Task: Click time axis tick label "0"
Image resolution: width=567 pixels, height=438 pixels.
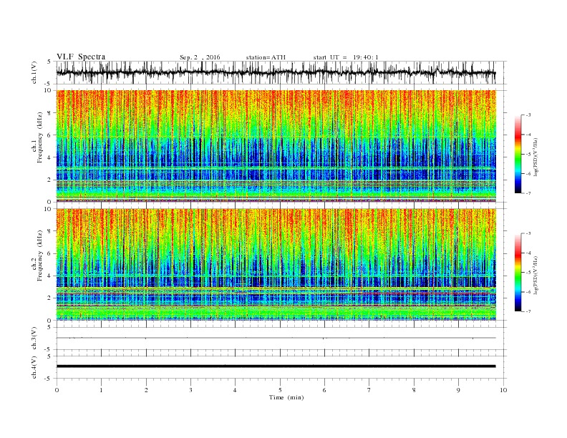Action: click(57, 390)
